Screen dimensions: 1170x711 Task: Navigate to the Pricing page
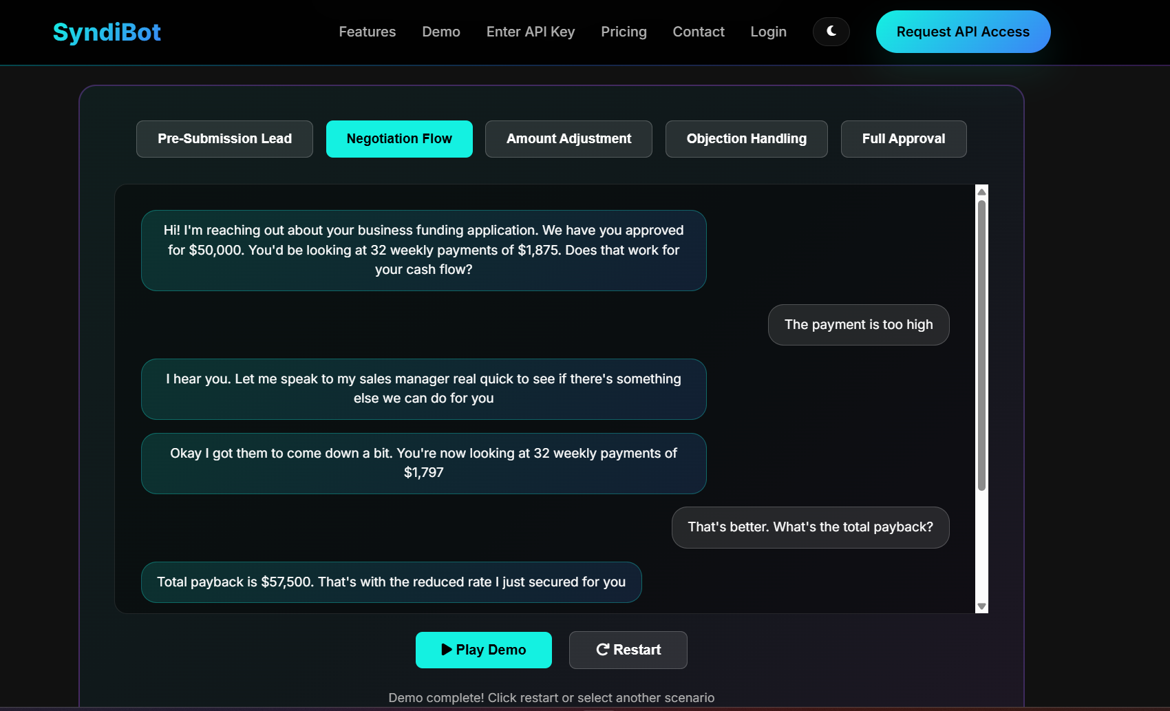click(x=624, y=32)
